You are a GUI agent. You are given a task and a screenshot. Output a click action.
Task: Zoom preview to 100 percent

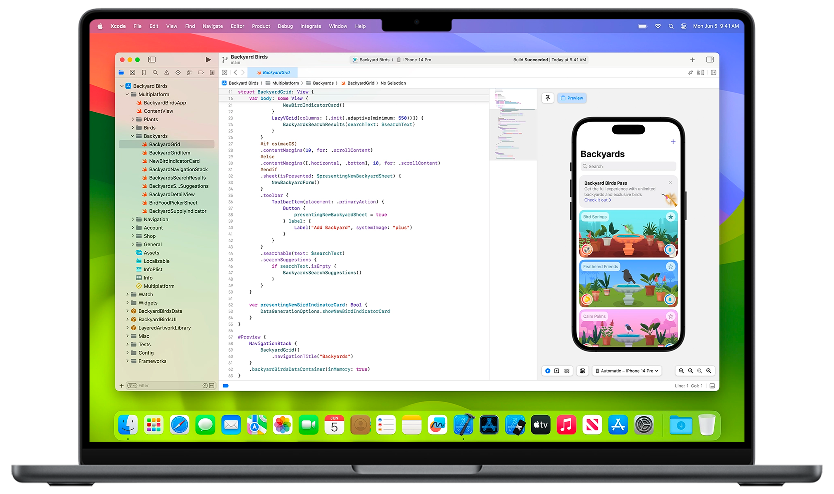[x=690, y=371]
